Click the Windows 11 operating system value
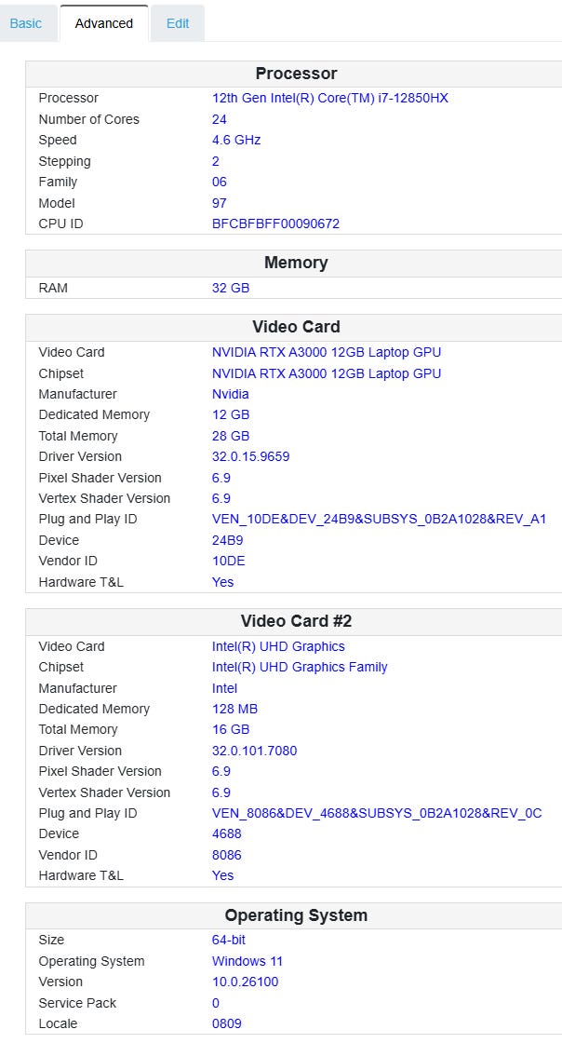Viewport: 562px width, 1043px height. point(248,961)
